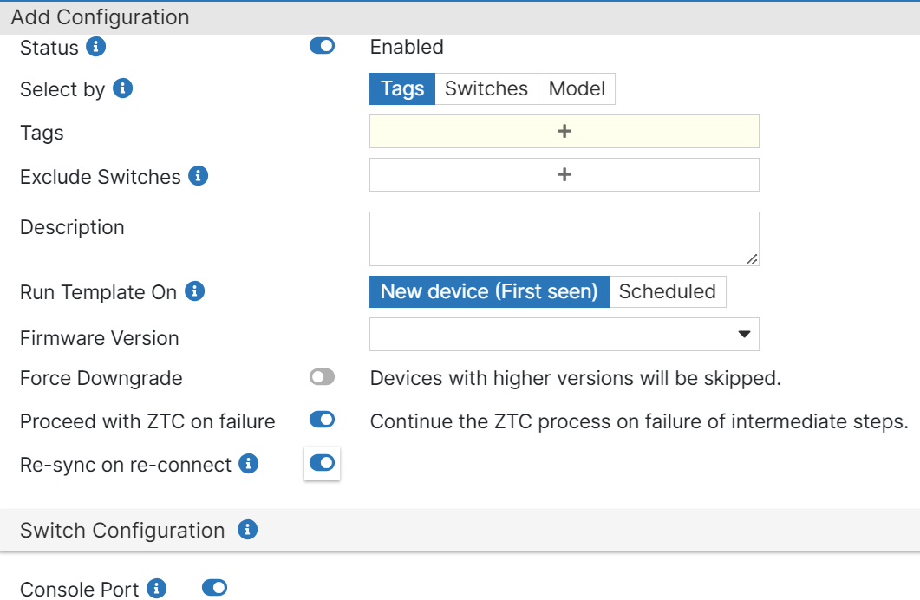Click the Switch Configuration info icon
920x600 pixels.
click(x=247, y=530)
